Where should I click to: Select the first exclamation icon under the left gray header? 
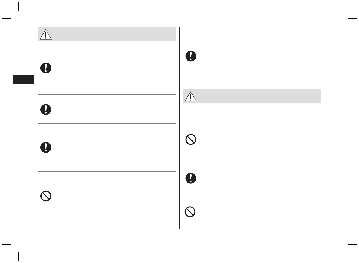pyautogui.click(x=46, y=68)
